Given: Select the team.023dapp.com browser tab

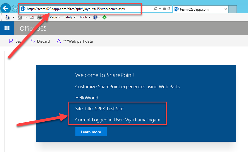Looking at the screenshot, I should tap(201, 9).
